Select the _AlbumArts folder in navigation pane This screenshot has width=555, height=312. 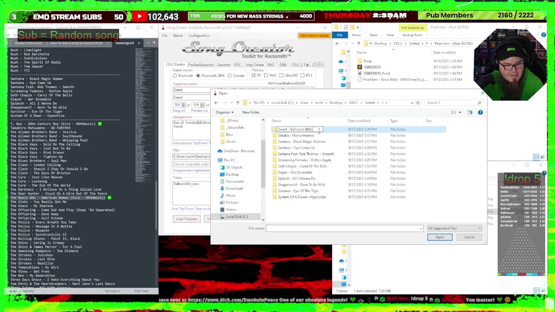point(235,127)
